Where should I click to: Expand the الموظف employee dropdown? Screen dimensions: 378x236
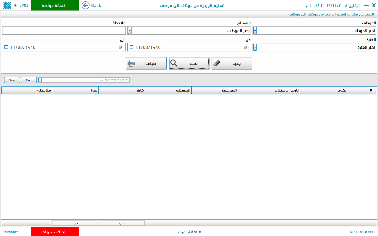tap(255, 30)
